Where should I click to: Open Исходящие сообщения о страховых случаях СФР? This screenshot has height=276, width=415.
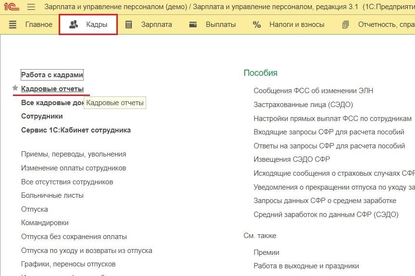click(x=334, y=173)
